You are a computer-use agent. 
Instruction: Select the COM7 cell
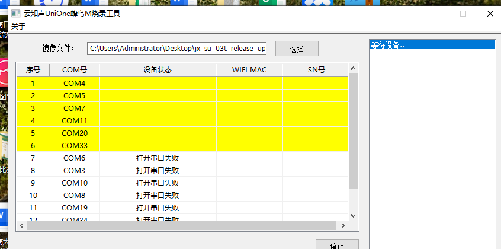[x=75, y=108]
